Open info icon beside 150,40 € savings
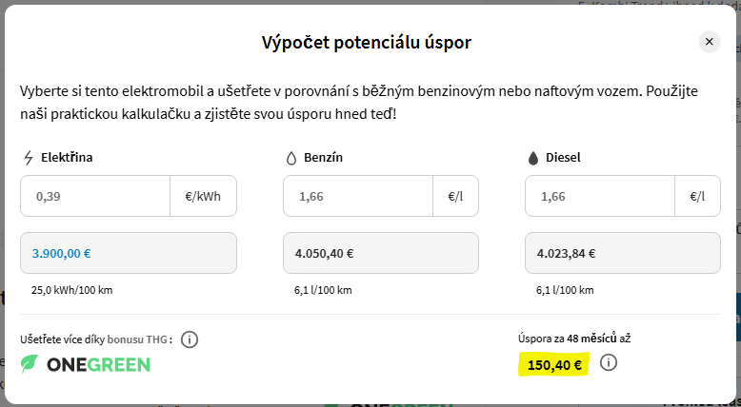Screen dimensions: 741x407 [x=610, y=362]
